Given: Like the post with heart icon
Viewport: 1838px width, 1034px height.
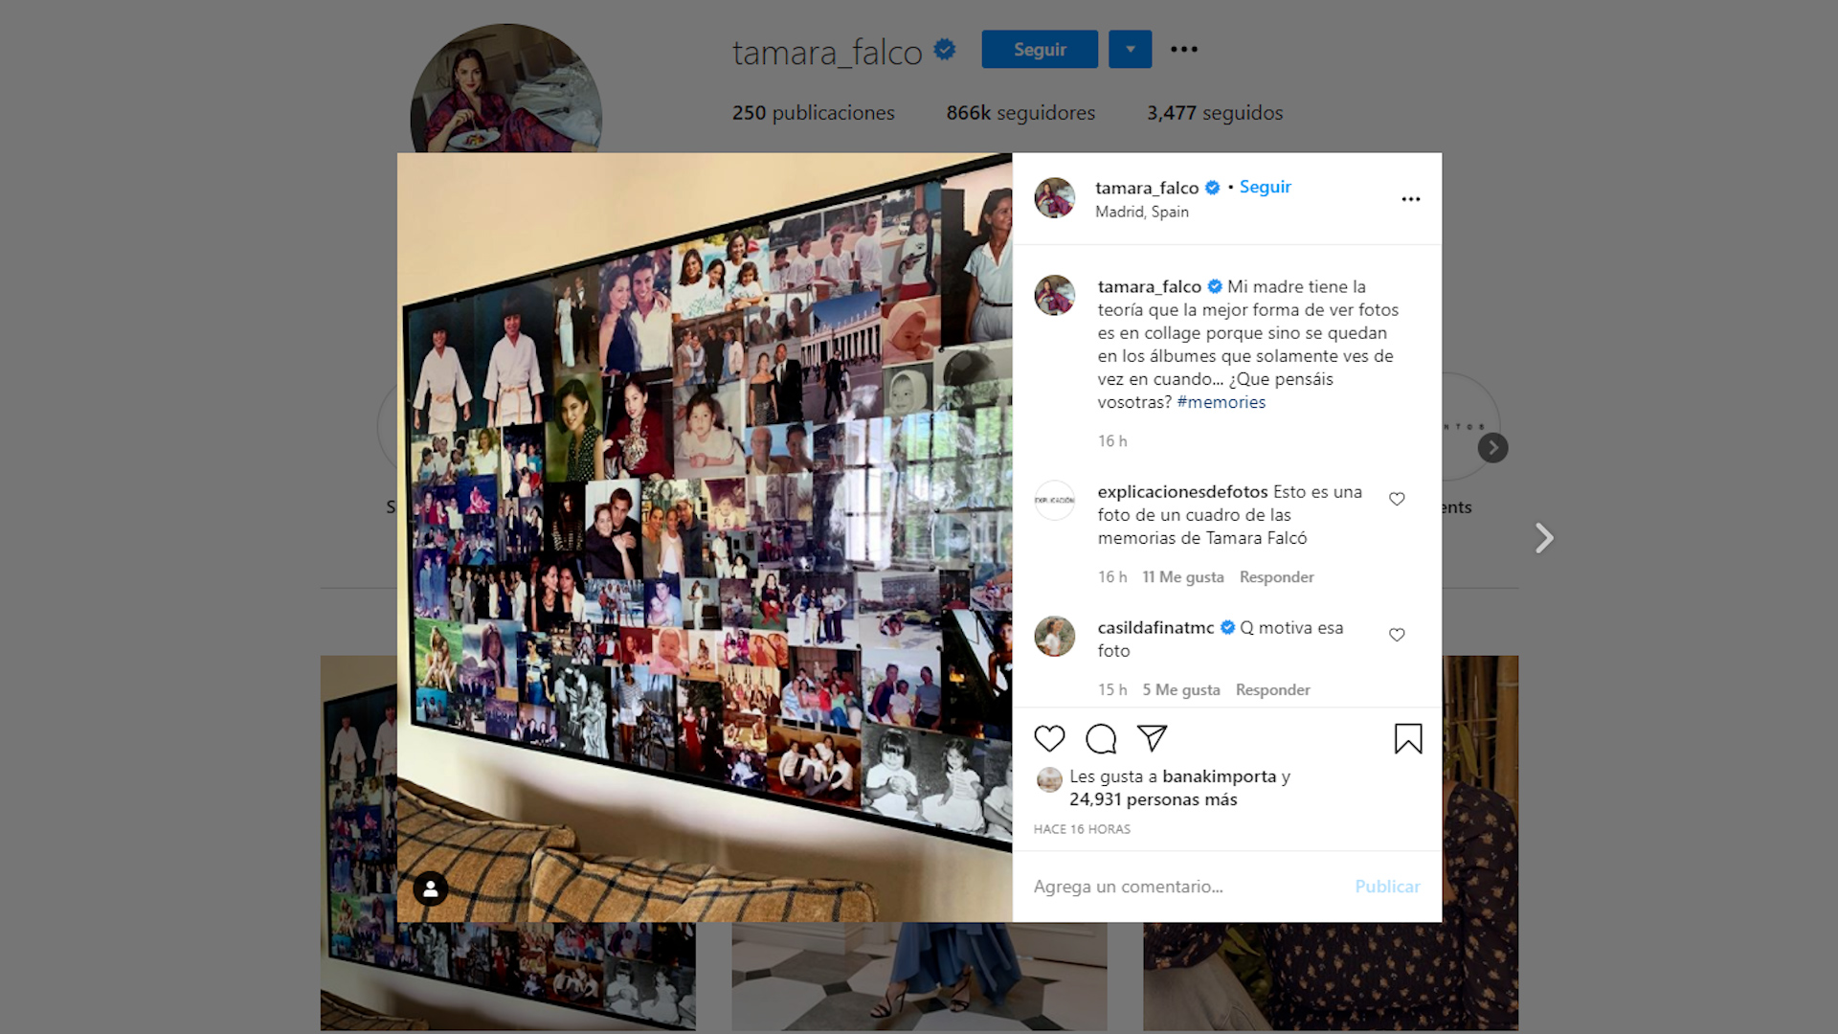Looking at the screenshot, I should pos(1049,738).
